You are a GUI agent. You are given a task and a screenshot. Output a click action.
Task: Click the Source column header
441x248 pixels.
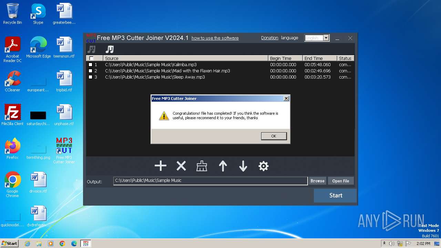pos(185,58)
